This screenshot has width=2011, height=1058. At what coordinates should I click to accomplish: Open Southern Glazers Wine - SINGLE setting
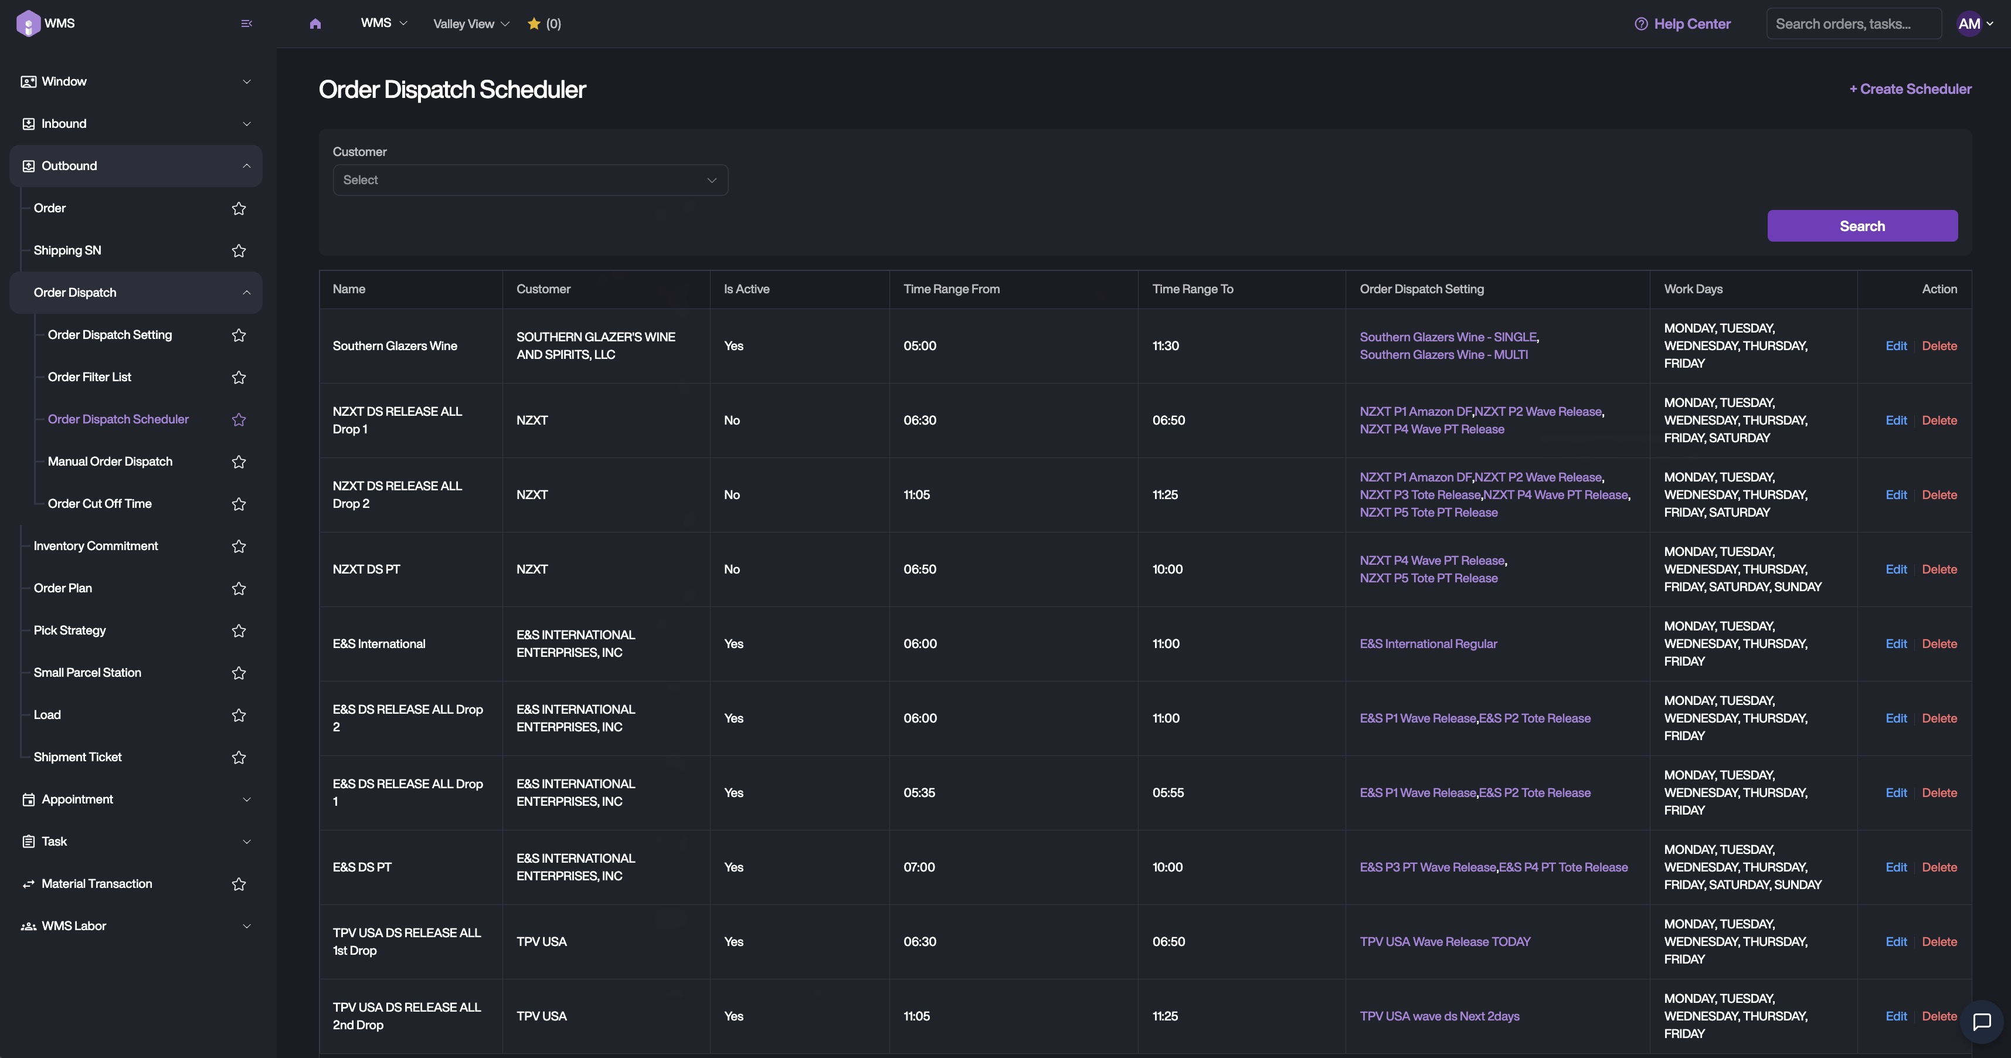point(1448,337)
